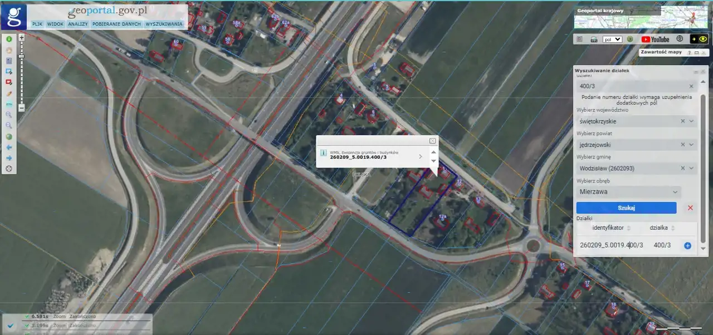Click the zoom slider handle
The height and width of the screenshot is (335, 713).
point(22,56)
